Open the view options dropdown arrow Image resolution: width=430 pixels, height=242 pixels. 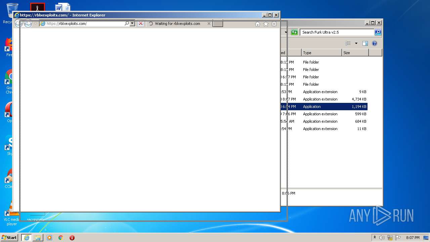click(x=356, y=43)
